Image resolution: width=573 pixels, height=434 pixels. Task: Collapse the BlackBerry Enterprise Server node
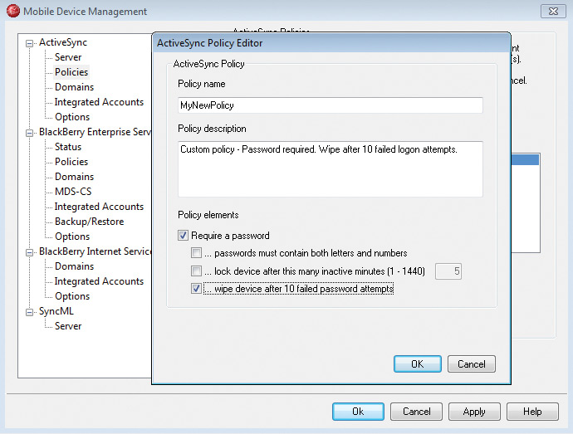pyautogui.click(x=29, y=133)
